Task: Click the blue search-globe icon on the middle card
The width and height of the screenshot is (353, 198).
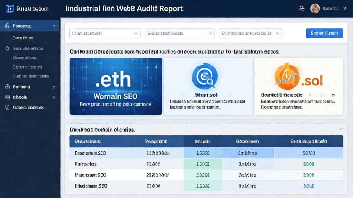Action: coord(205,76)
